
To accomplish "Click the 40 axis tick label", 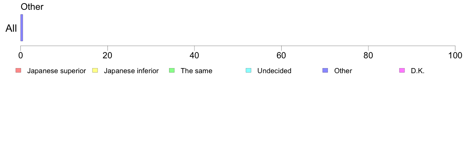I will [195, 55].
